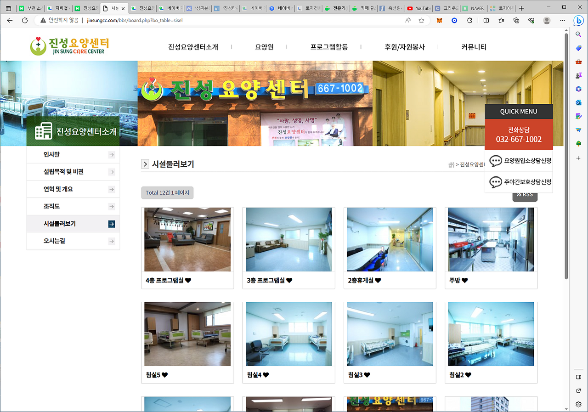Screen dimensions: 588x412
Task: Open the sidebar Drop paper plane icon
Action: [579, 130]
